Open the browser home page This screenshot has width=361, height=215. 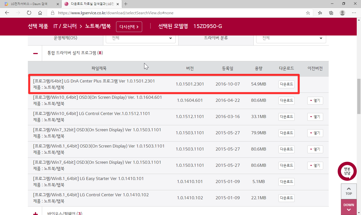pyautogui.click(x=40, y=13)
